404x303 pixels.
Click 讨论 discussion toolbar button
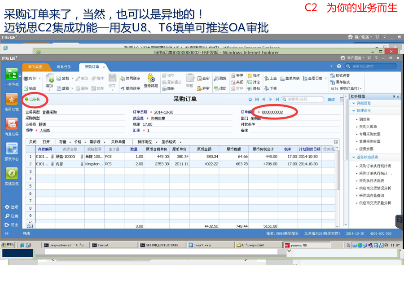click(x=254, y=82)
